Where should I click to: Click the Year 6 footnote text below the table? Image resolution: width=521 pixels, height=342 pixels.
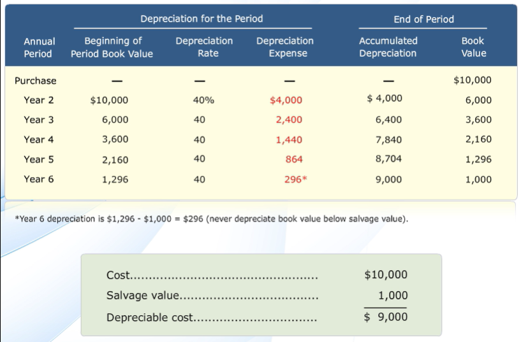[x=212, y=219]
